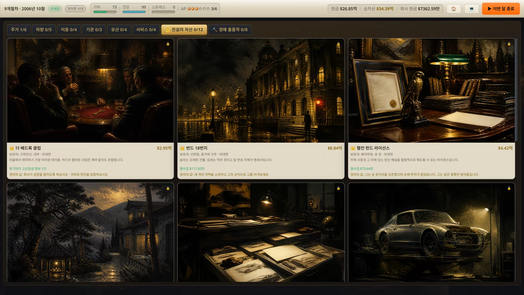Click the 피처폰 시대 badge
The image size is (524, 295).
click(76, 9)
